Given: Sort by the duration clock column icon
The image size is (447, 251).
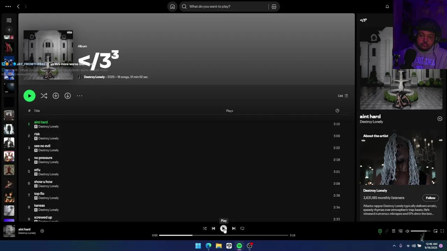Looking at the screenshot, I should click(337, 111).
